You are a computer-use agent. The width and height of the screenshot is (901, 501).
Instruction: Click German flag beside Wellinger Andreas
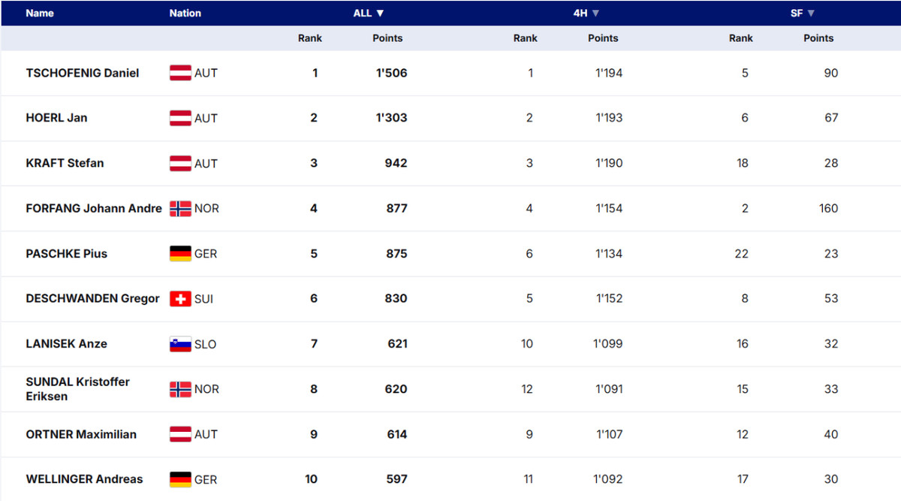(x=180, y=479)
